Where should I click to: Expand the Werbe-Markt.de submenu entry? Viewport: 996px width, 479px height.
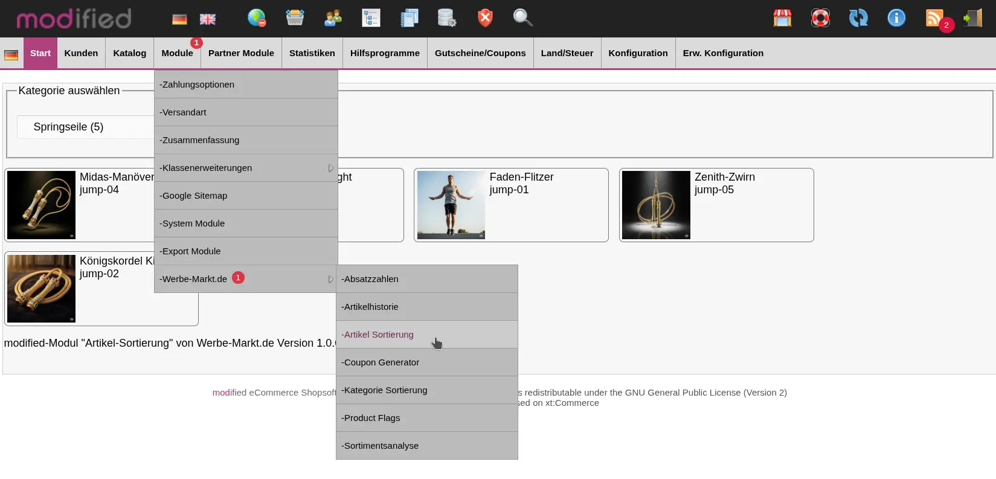click(x=245, y=279)
